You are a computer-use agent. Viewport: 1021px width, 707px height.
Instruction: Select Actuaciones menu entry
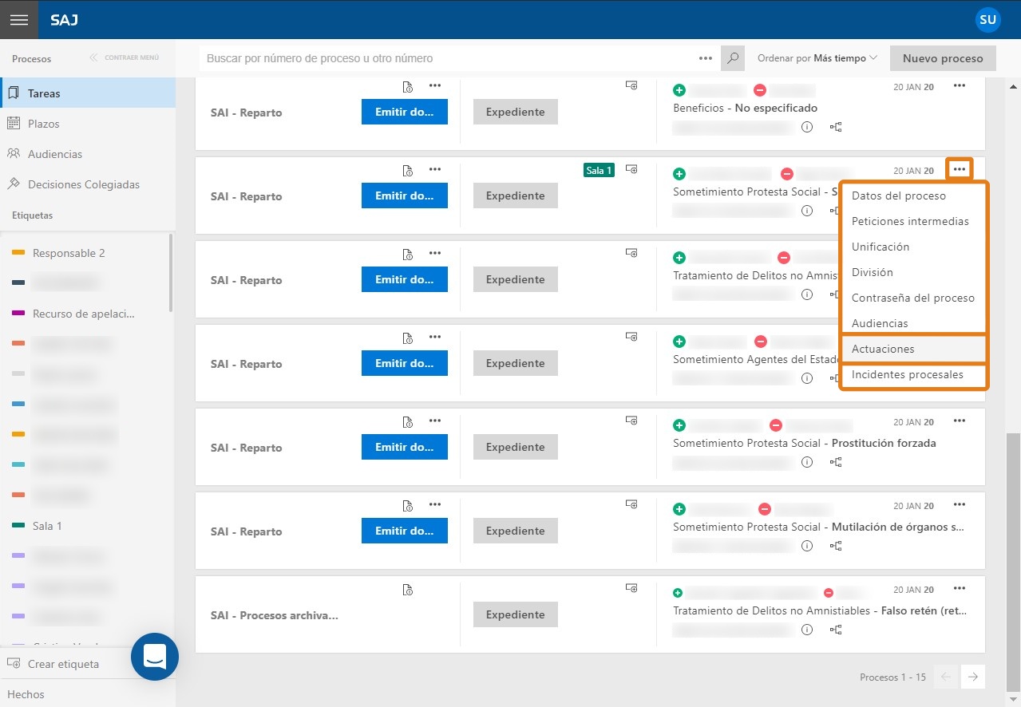click(x=913, y=349)
